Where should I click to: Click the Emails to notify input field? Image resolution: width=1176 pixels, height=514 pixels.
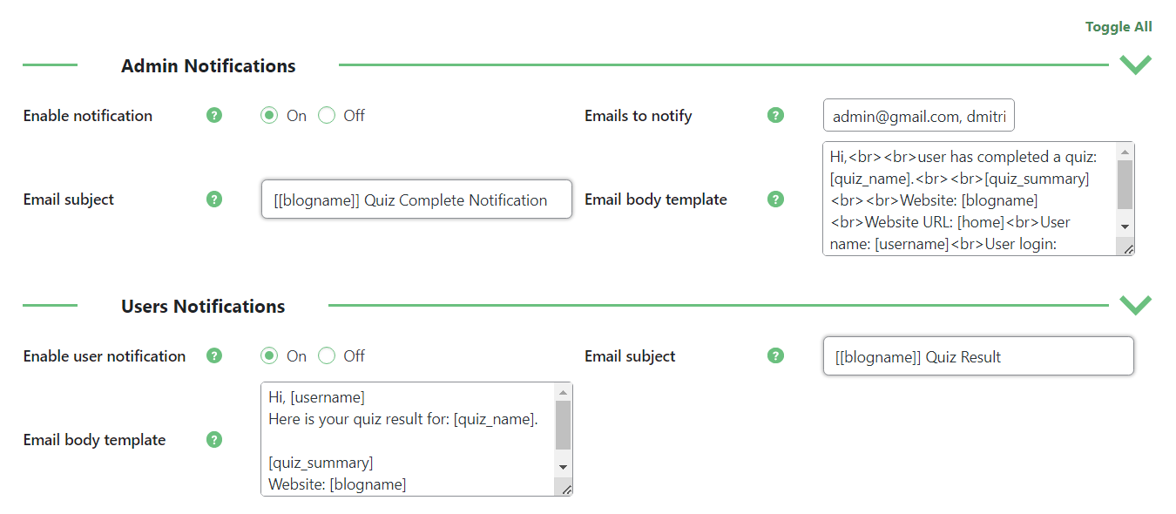click(919, 115)
